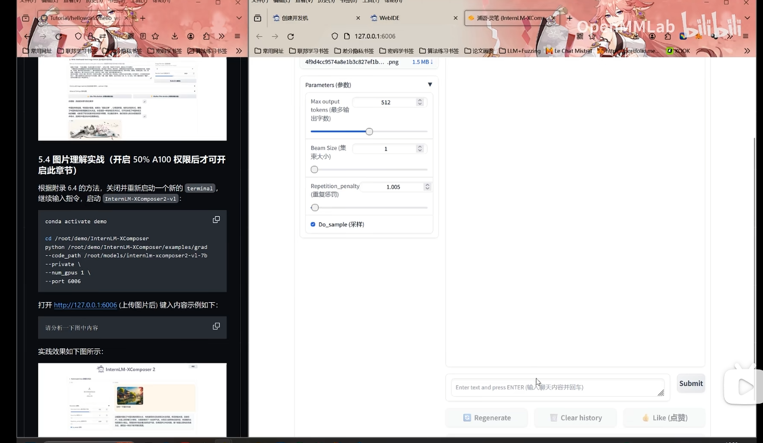Close the 创建开发机 tab

358,18
